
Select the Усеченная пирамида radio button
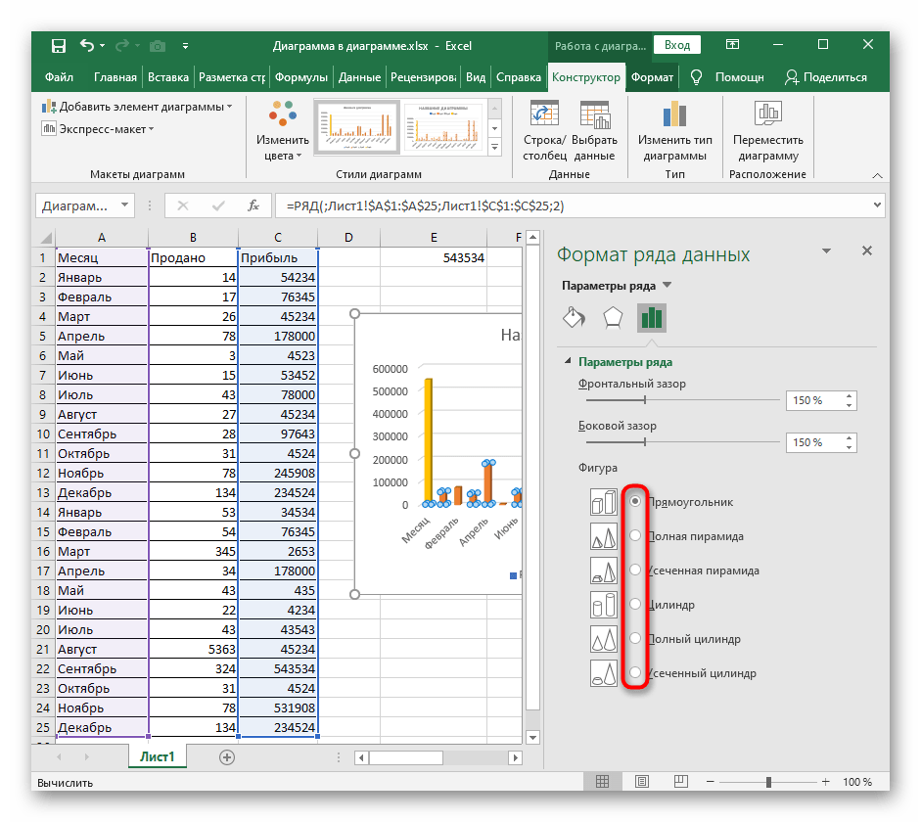pyautogui.click(x=635, y=569)
